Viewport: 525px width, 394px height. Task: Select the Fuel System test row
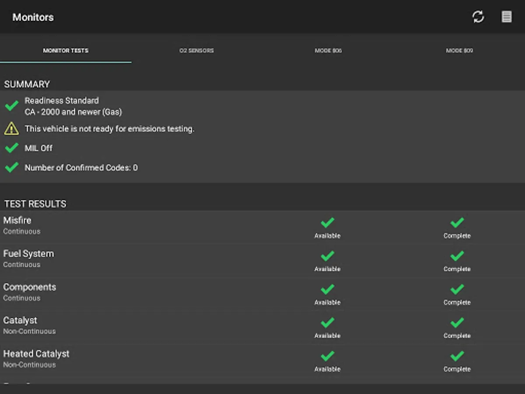[x=29, y=258]
